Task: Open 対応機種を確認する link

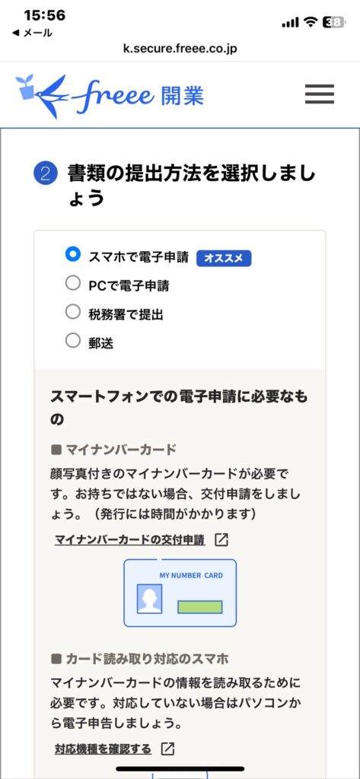Action: [x=103, y=749]
